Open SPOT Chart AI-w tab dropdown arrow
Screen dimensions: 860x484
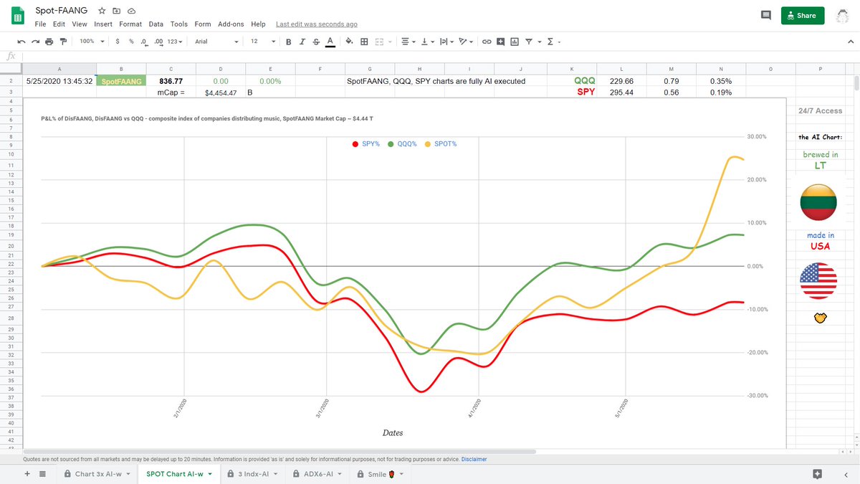pos(211,474)
